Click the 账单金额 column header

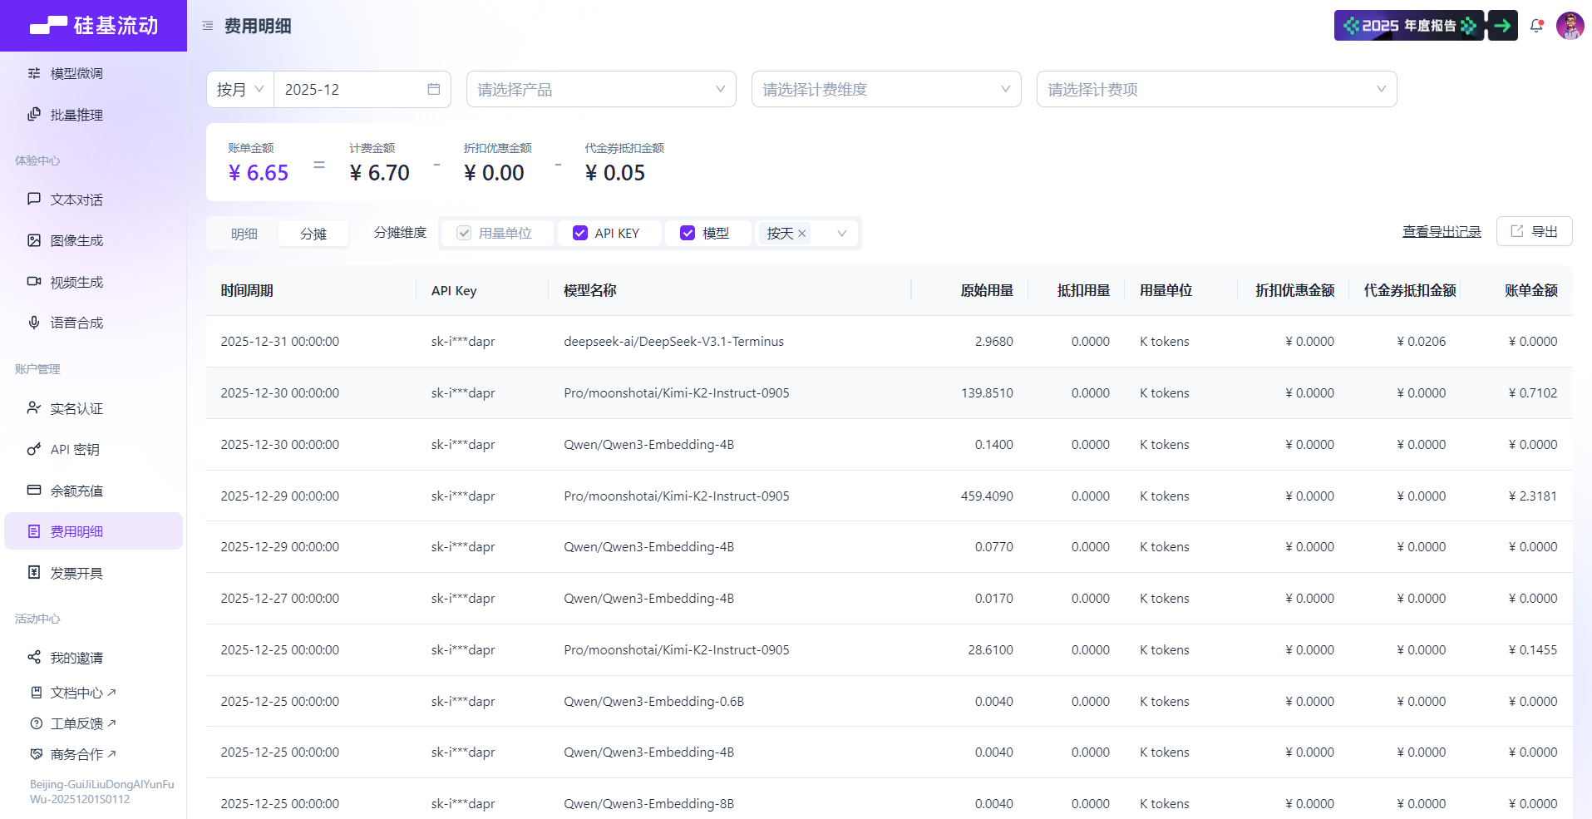click(1531, 290)
